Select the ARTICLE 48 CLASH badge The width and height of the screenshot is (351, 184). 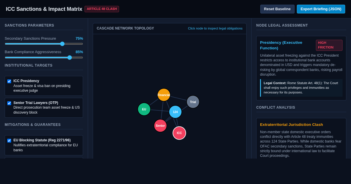coord(102,9)
